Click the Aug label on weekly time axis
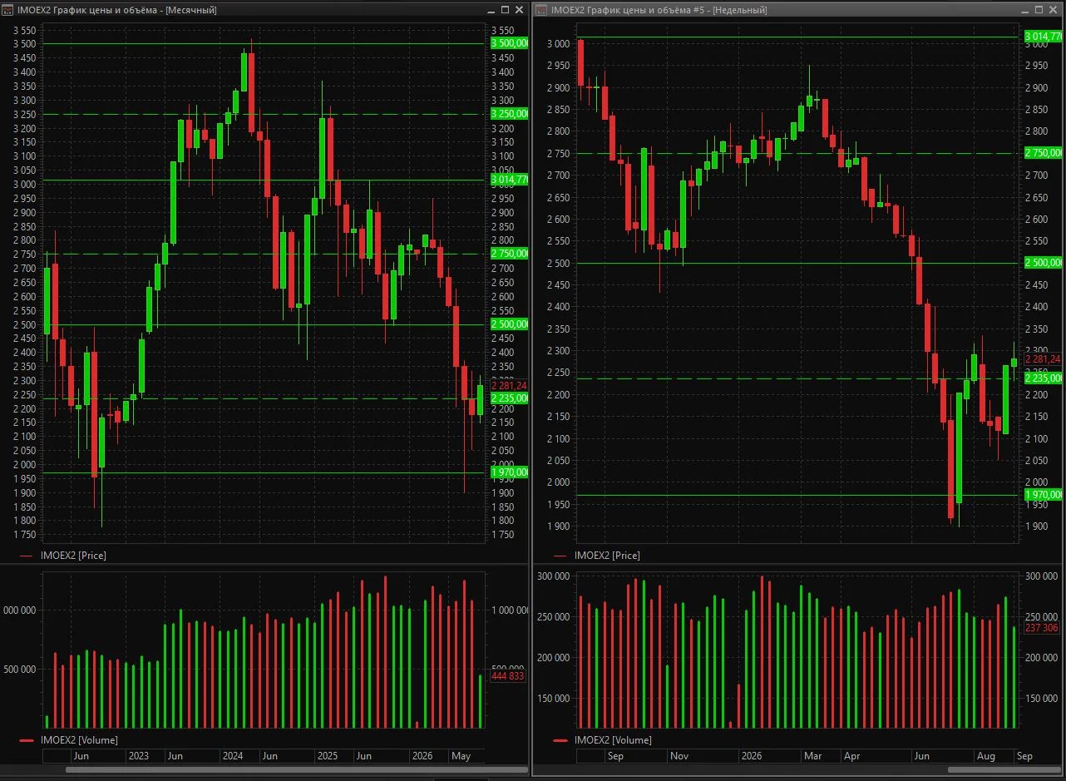Viewport: 1066px width, 781px height. pos(985,756)
